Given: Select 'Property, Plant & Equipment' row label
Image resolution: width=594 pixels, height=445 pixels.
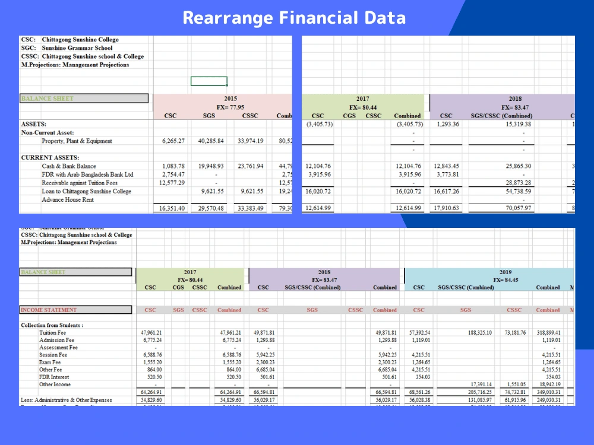Looking at the screenshot, I should [x=77, y=141].
